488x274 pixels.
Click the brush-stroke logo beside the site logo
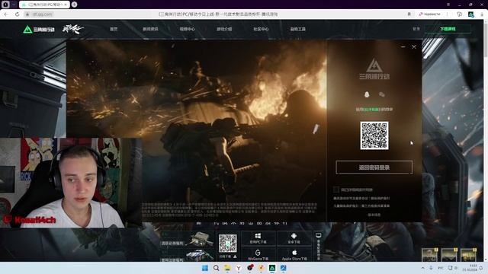(73, 29)
